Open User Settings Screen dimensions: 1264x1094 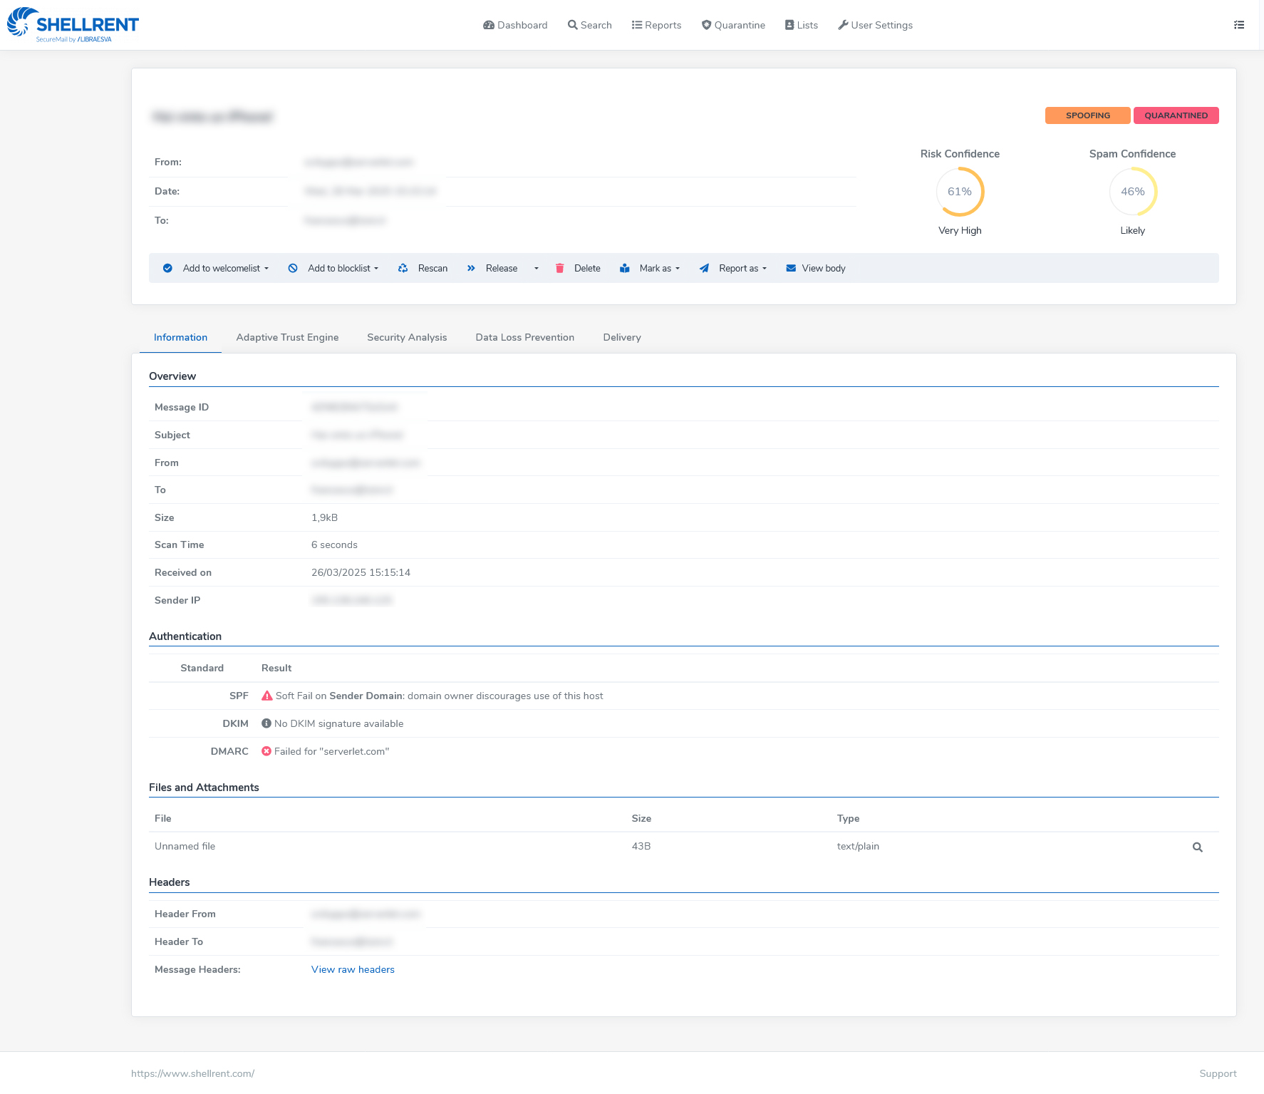point(875,25)
